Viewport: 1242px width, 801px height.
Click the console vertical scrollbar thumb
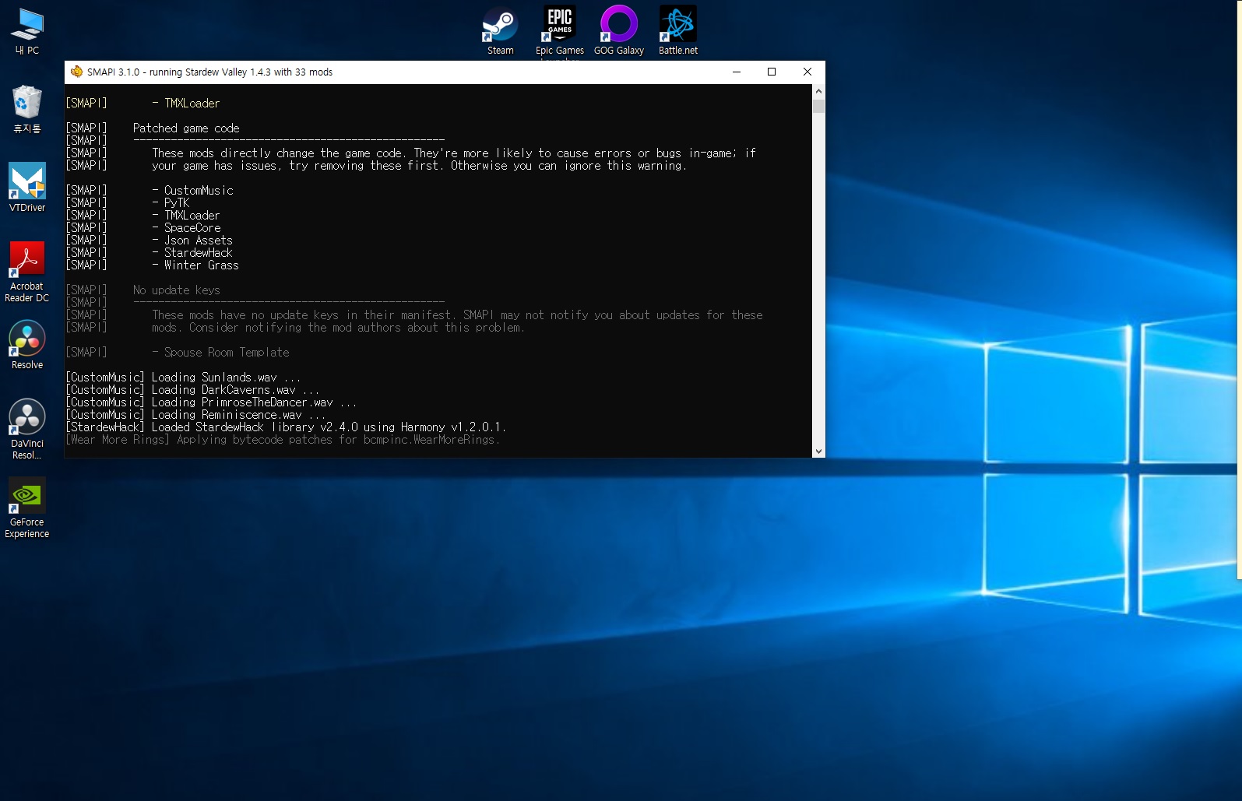pos(818,106)
